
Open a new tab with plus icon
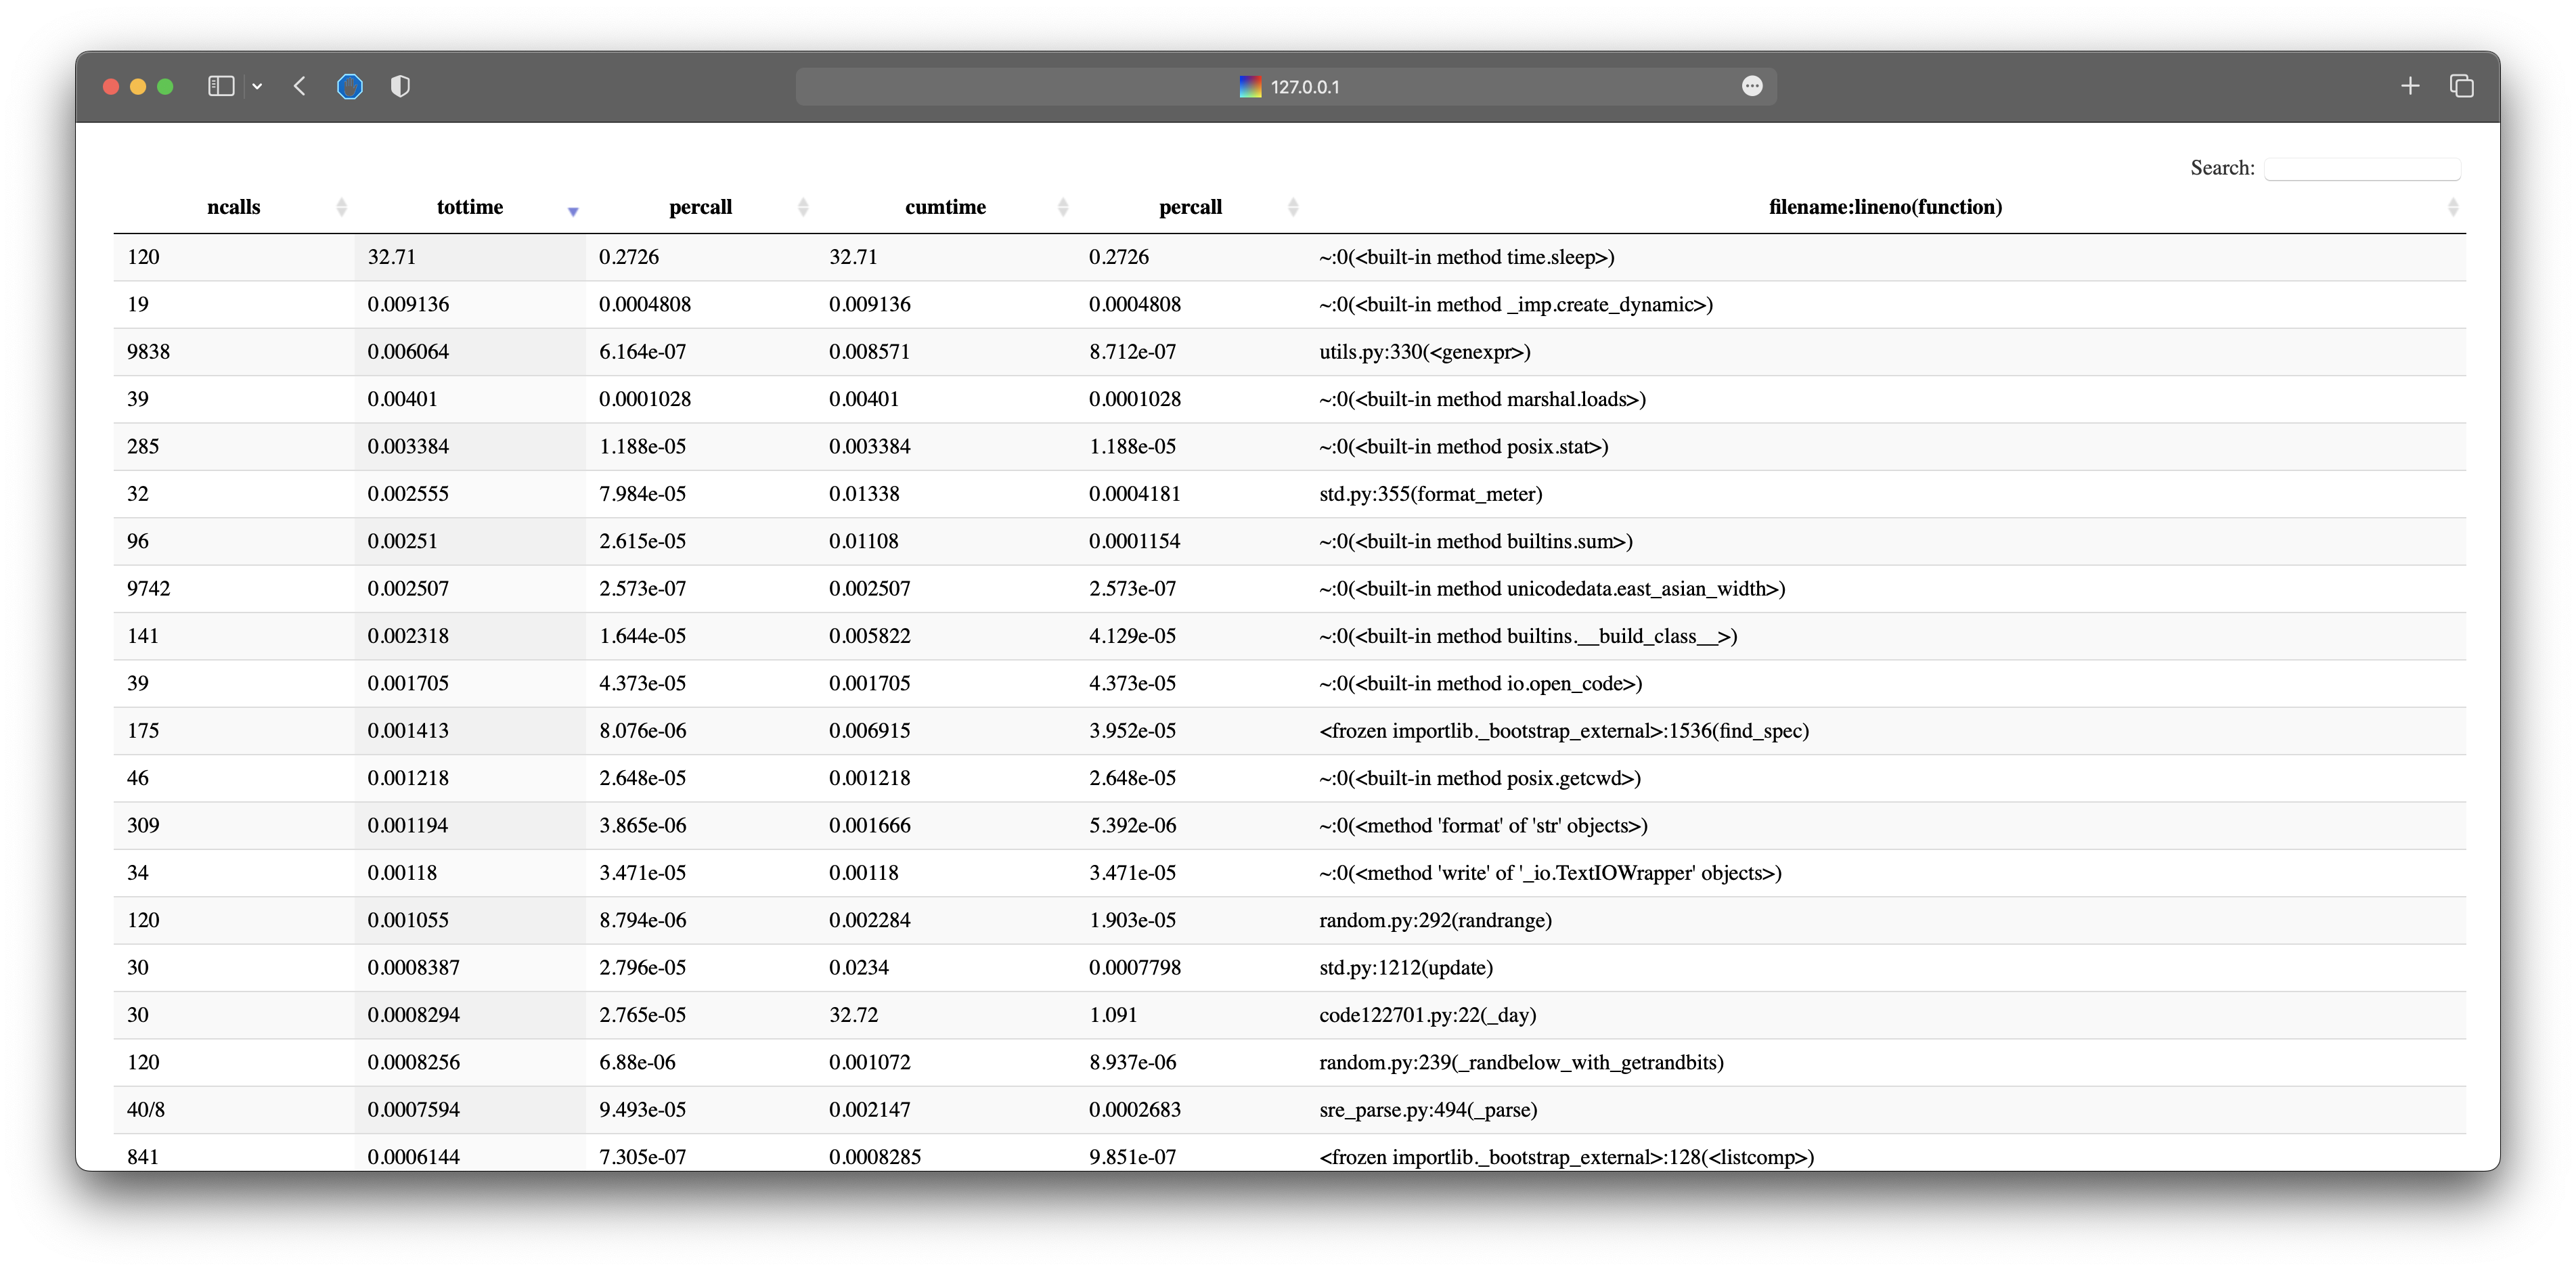tap(2410, 86)
